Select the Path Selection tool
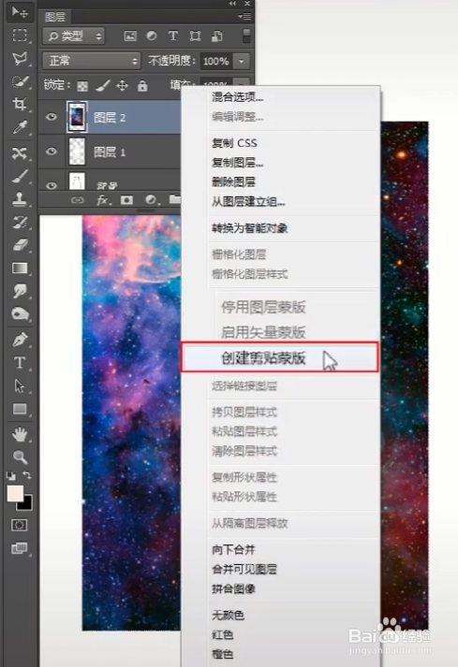The image size is (458, 667). (x=20, y=385)
